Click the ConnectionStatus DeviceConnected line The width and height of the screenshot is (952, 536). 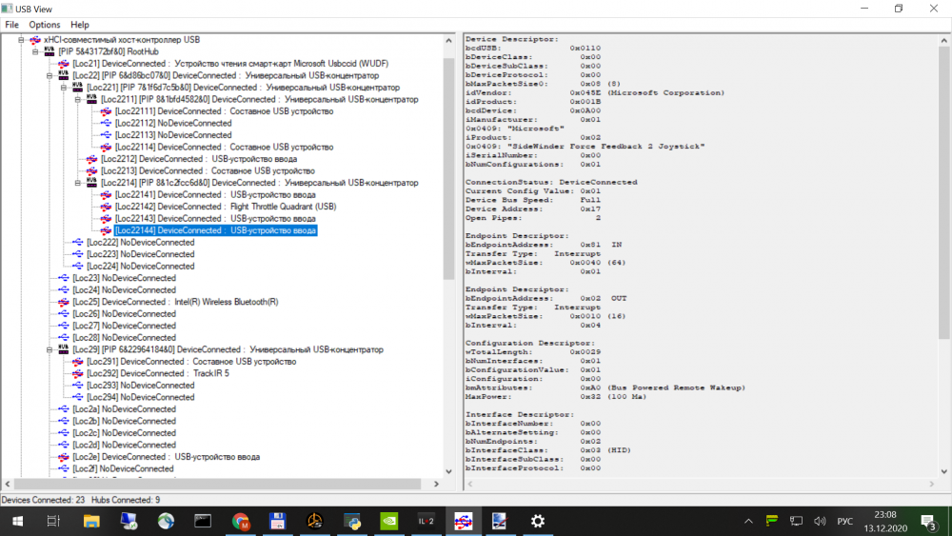[551, 182]
